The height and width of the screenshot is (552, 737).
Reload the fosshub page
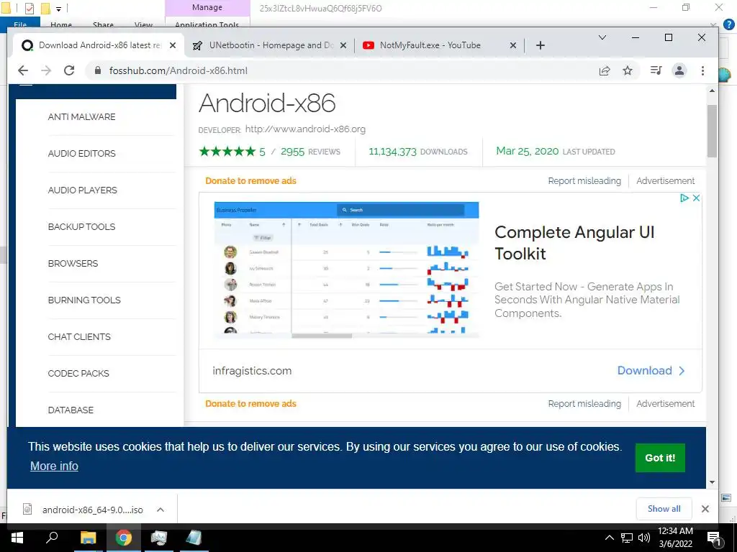[69, 70]
